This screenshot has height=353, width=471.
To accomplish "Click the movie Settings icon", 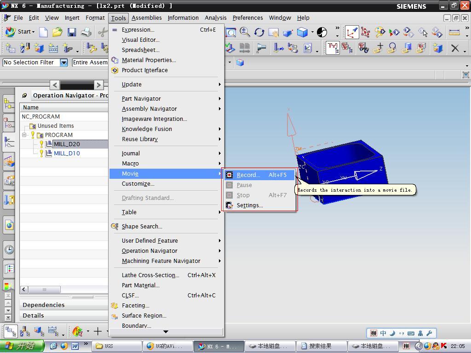I will [x=229, y=205].
